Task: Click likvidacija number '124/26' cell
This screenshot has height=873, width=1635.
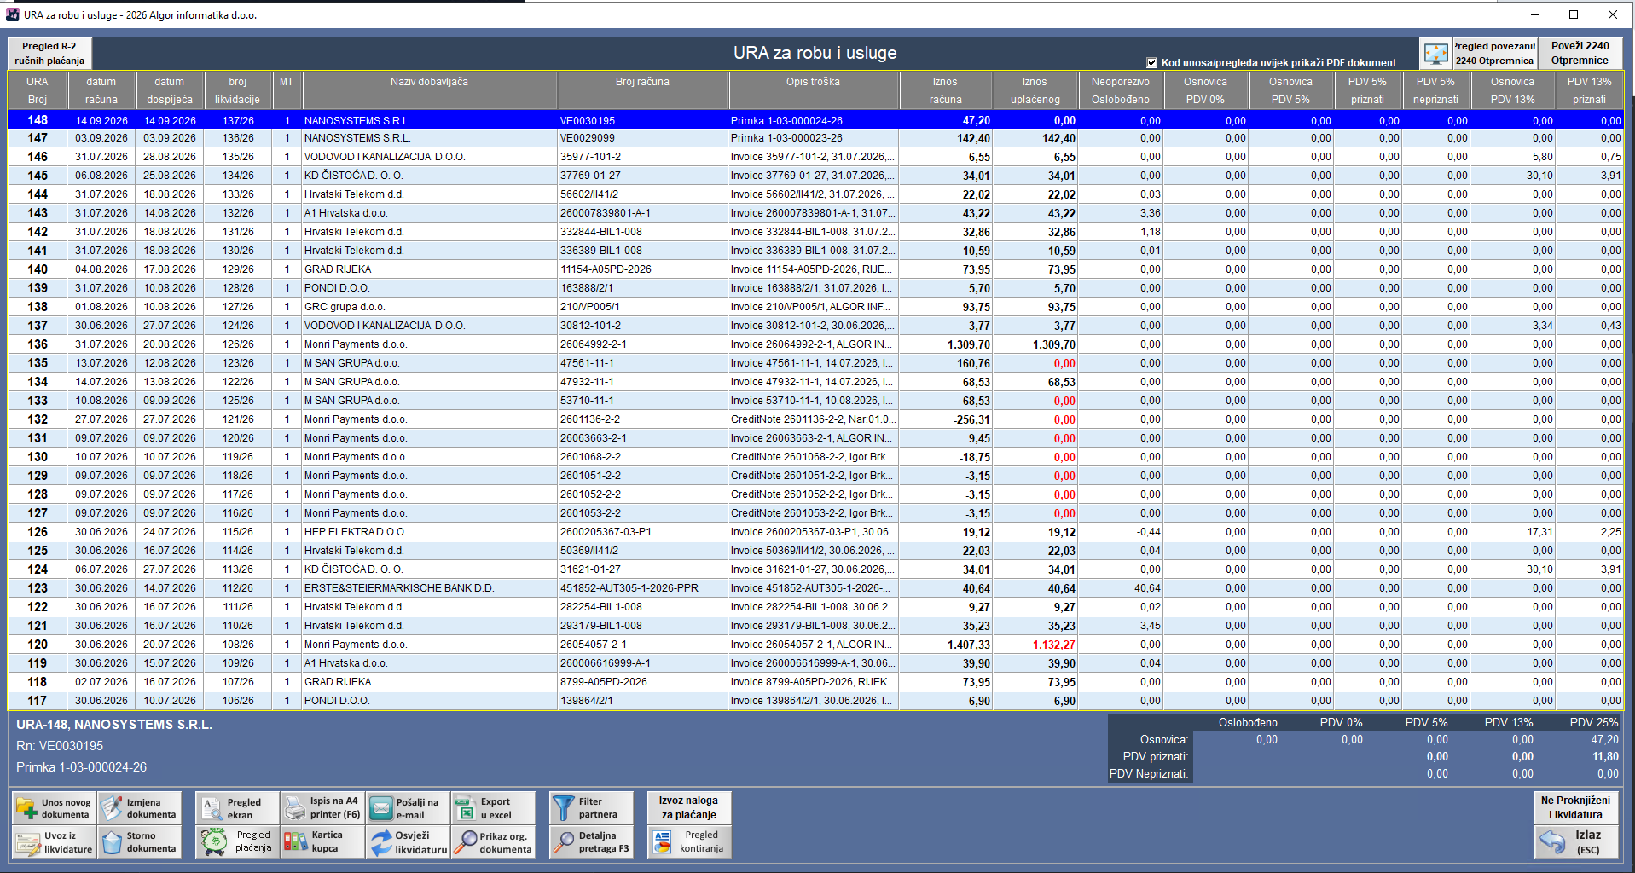Action: click(238, 326)
